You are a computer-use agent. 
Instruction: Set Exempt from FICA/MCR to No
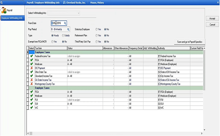pyautogui.click(x=63, y=42)
